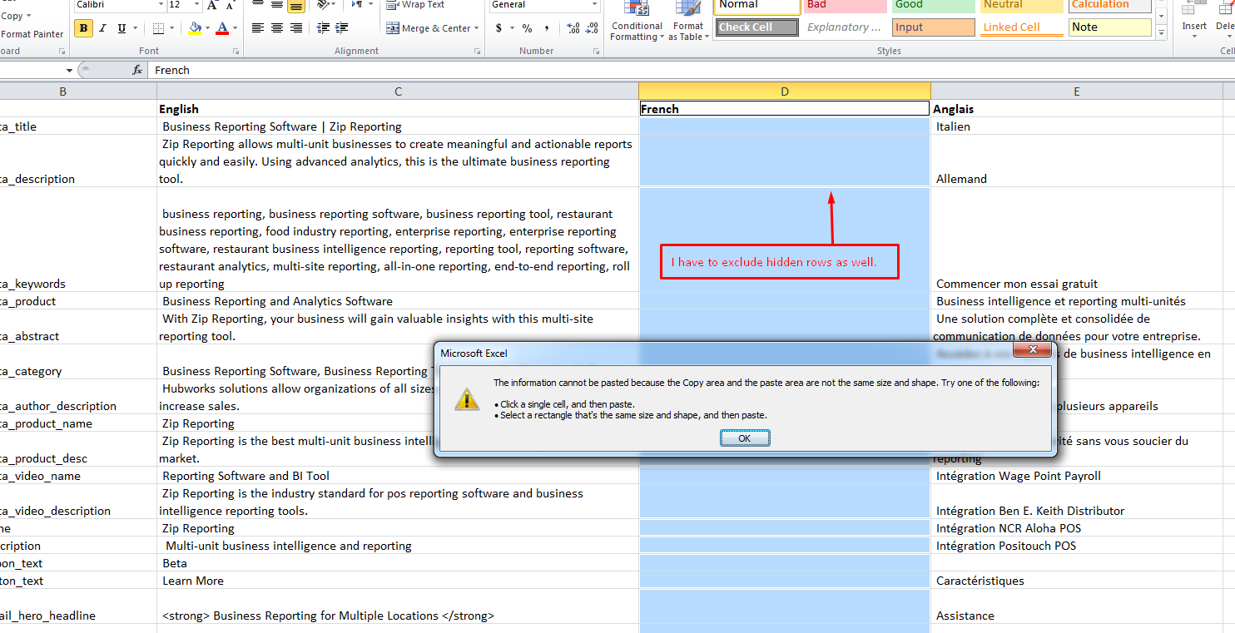
Task: Open Number dialog launcher
Action: coord(596,52)
